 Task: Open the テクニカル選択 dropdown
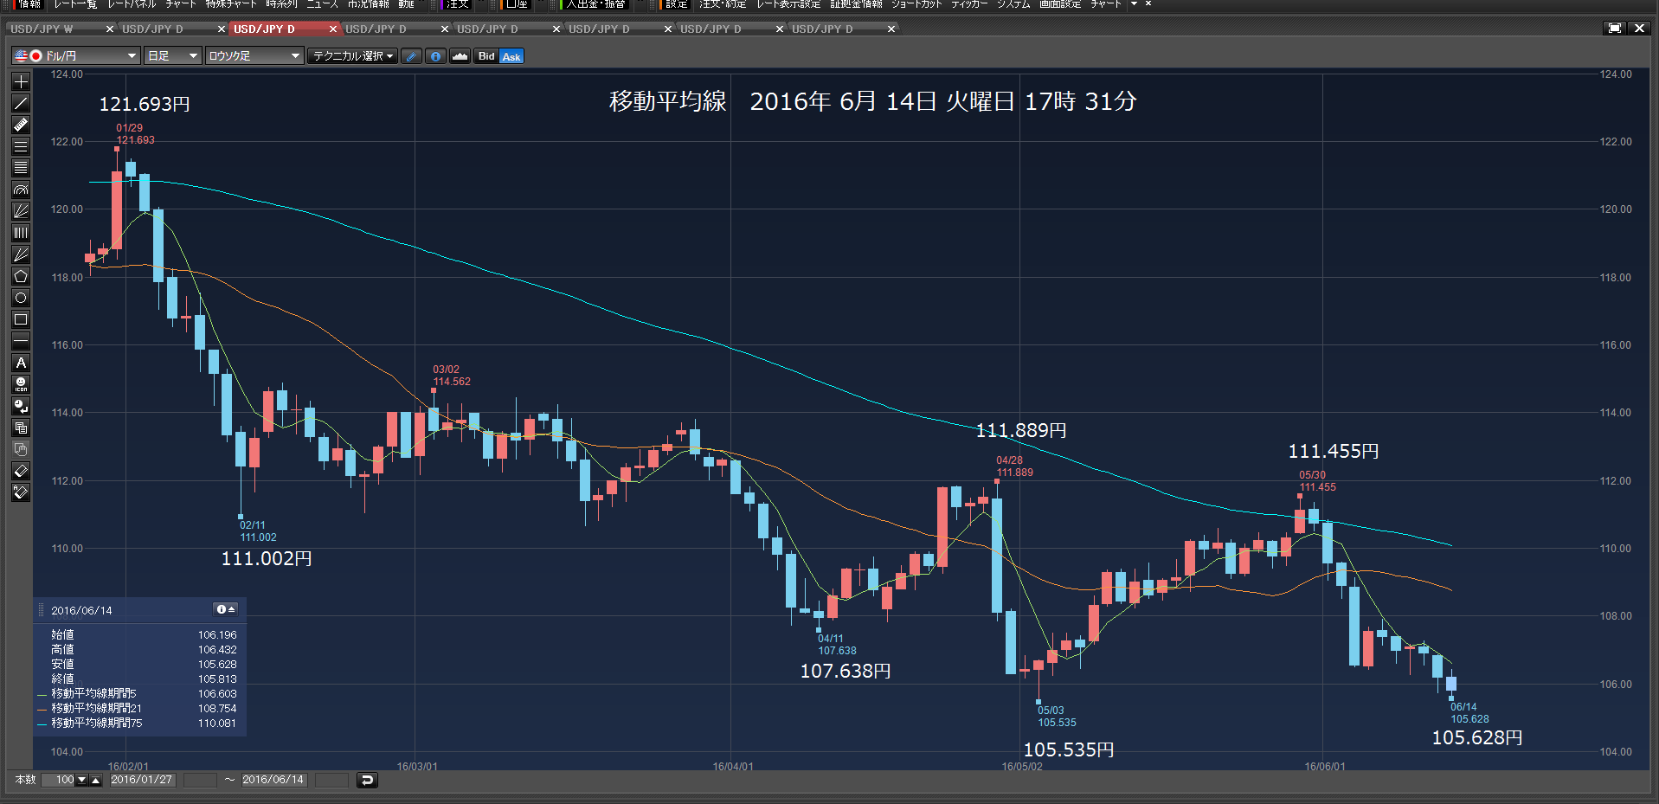click(353, 56)
